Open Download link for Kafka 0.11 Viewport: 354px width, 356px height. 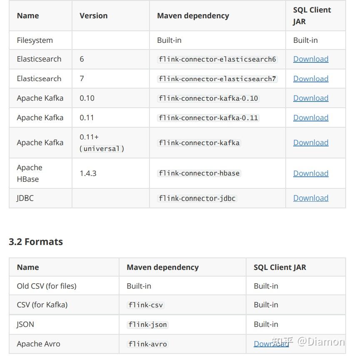311,118
